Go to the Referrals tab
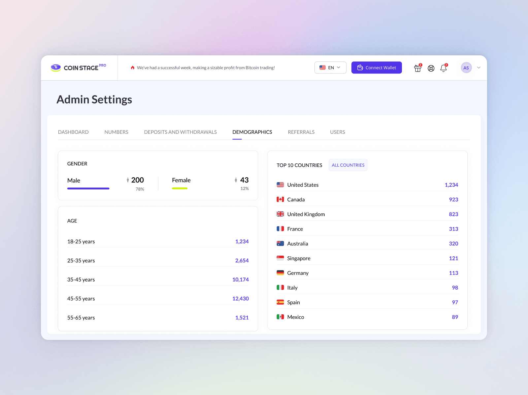Image resolution: width=528 pixels, height=395 pixels. (301, 132)
